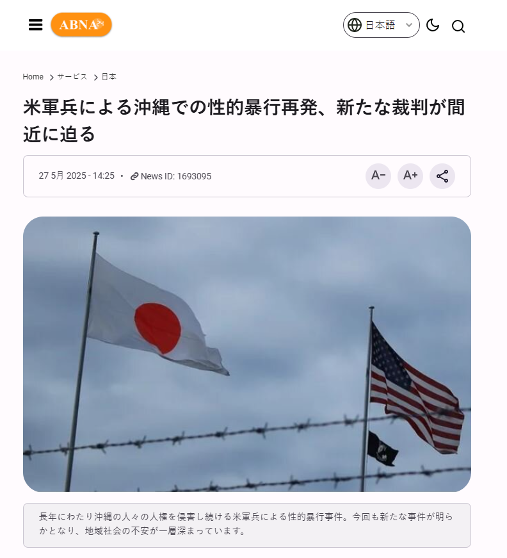Open the hamburger navigation menu
Viewport: 507px width, 558px height.
(36, 25)
